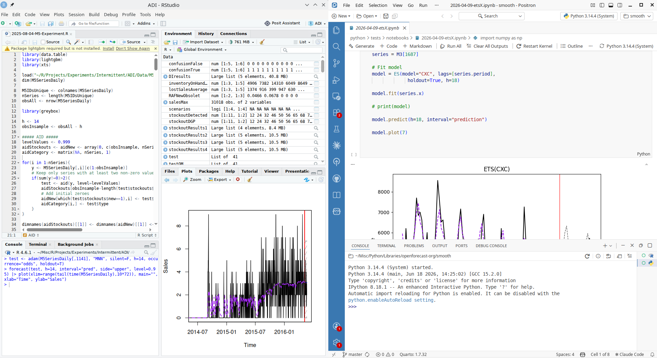The image size is (657, 358).
Task: Open the GitHub icon in activity bar
Action: [336, 178]
